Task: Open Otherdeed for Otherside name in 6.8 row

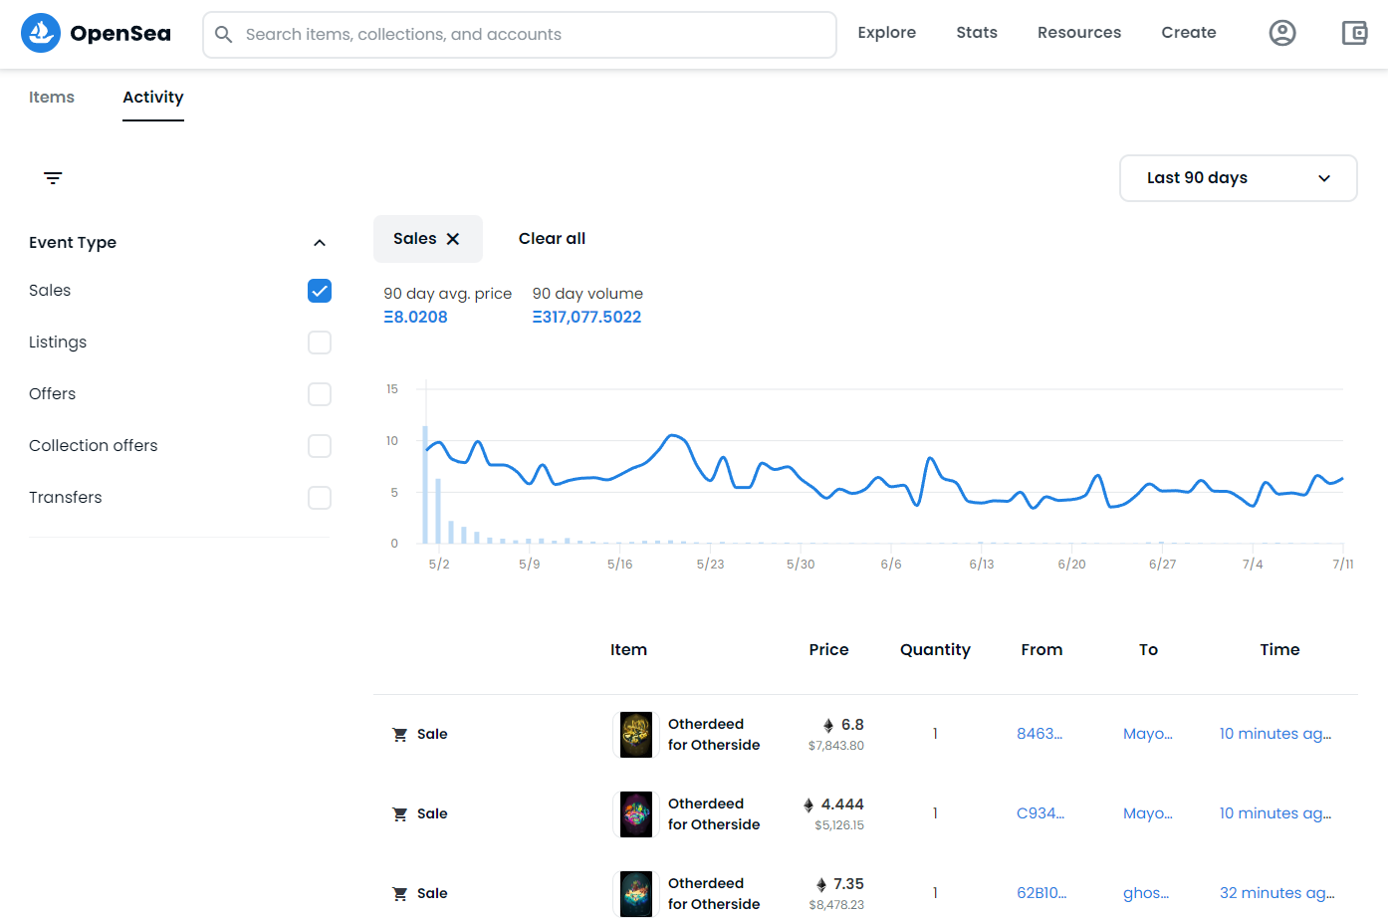Action: (x=714, y=735)
